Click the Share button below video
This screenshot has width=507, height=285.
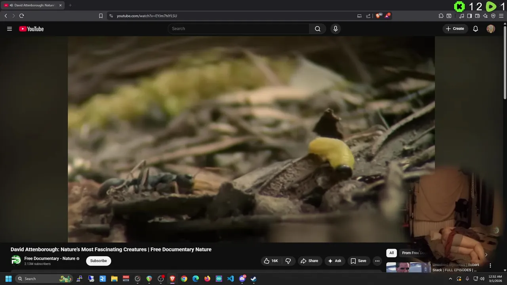[x=309, y=261]
